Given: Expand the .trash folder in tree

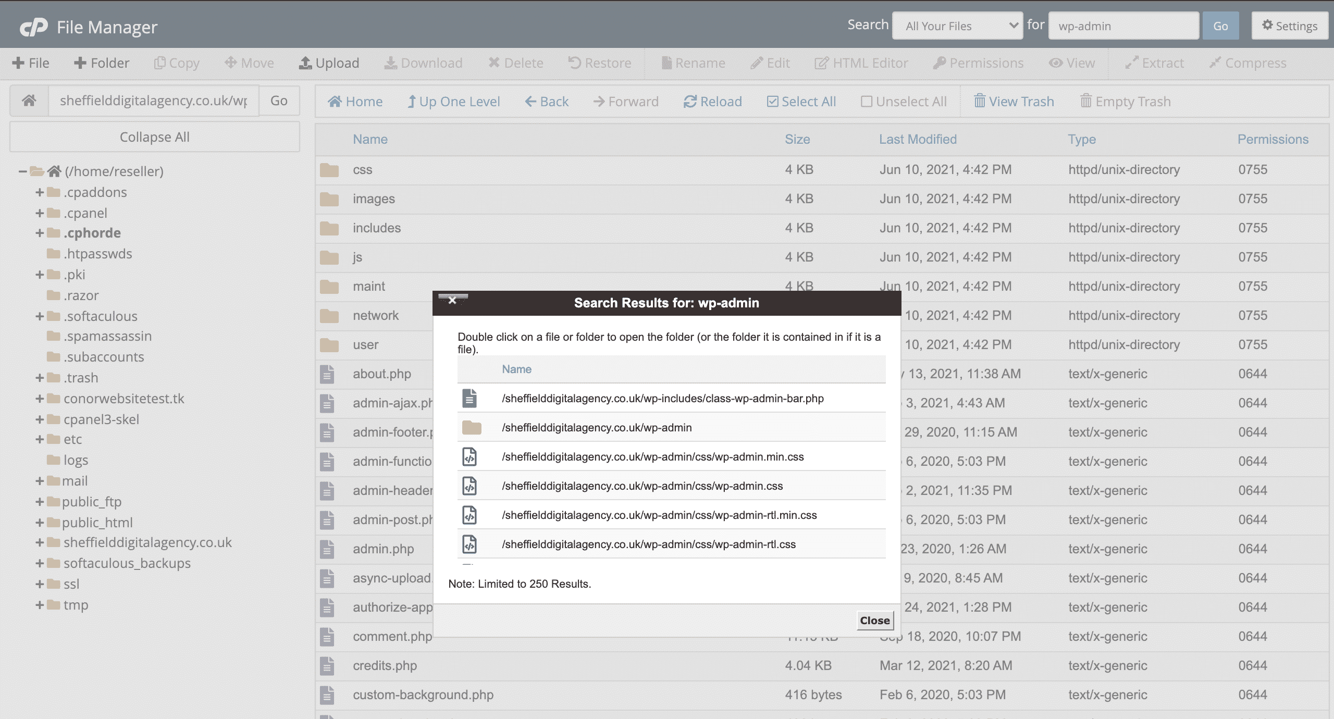Looking at the screenshot, I should [40, 378].
